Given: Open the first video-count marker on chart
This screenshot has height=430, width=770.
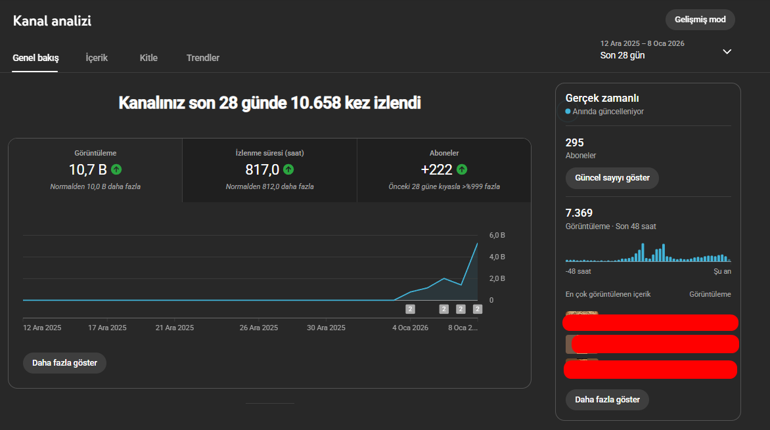Looking at the screenshot, I should pyautogui.click(x=410, y=309).
